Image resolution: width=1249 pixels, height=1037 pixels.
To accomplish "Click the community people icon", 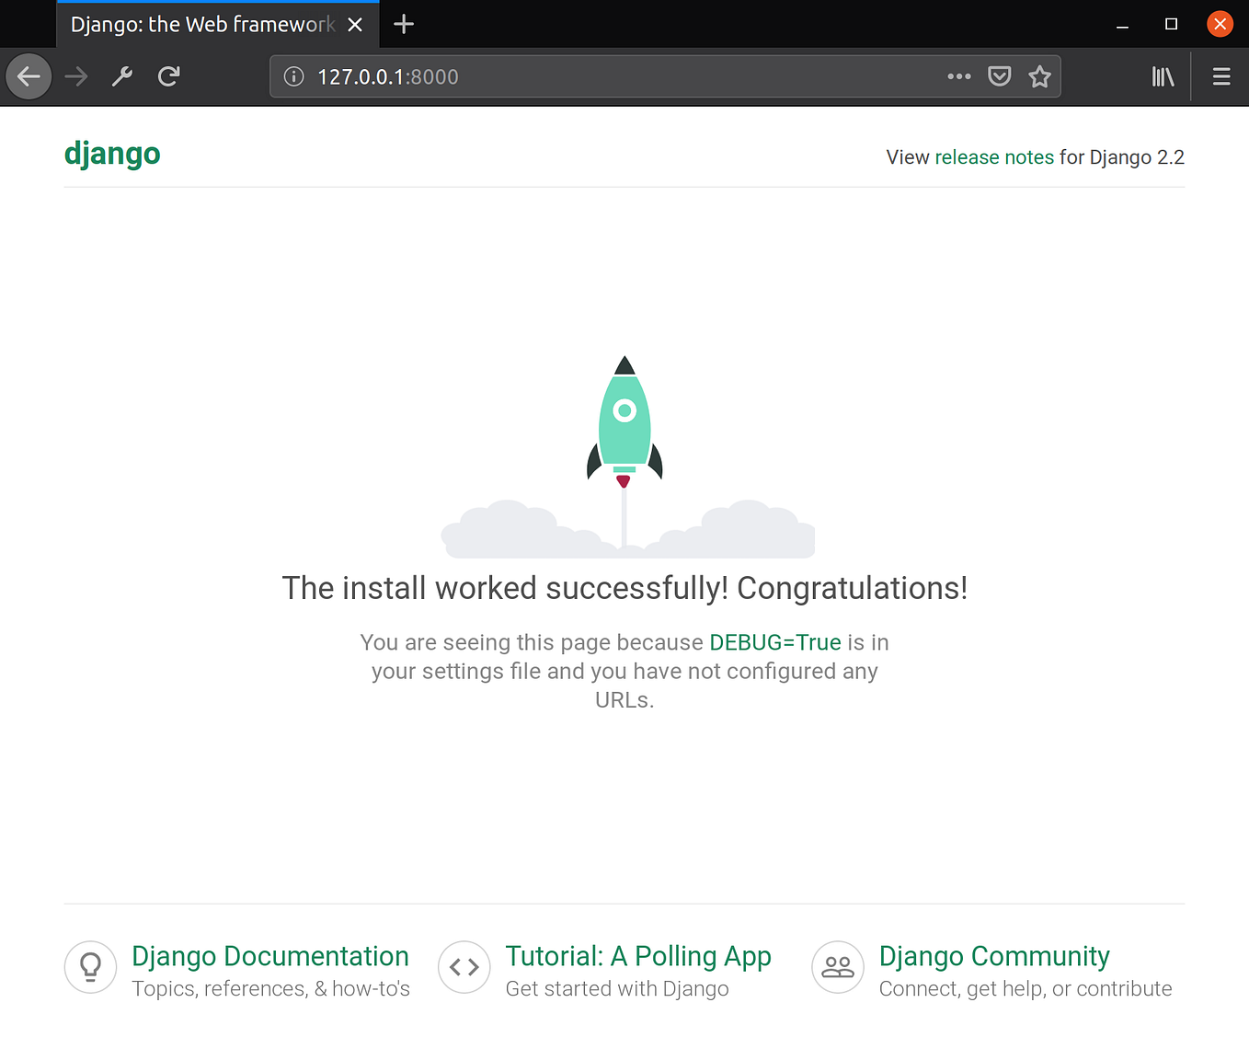I will coord(837,967).
